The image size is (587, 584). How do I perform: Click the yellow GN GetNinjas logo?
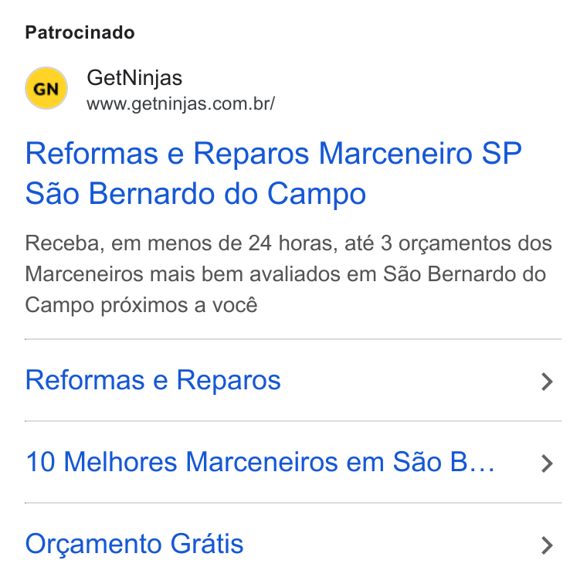(46, 88)
